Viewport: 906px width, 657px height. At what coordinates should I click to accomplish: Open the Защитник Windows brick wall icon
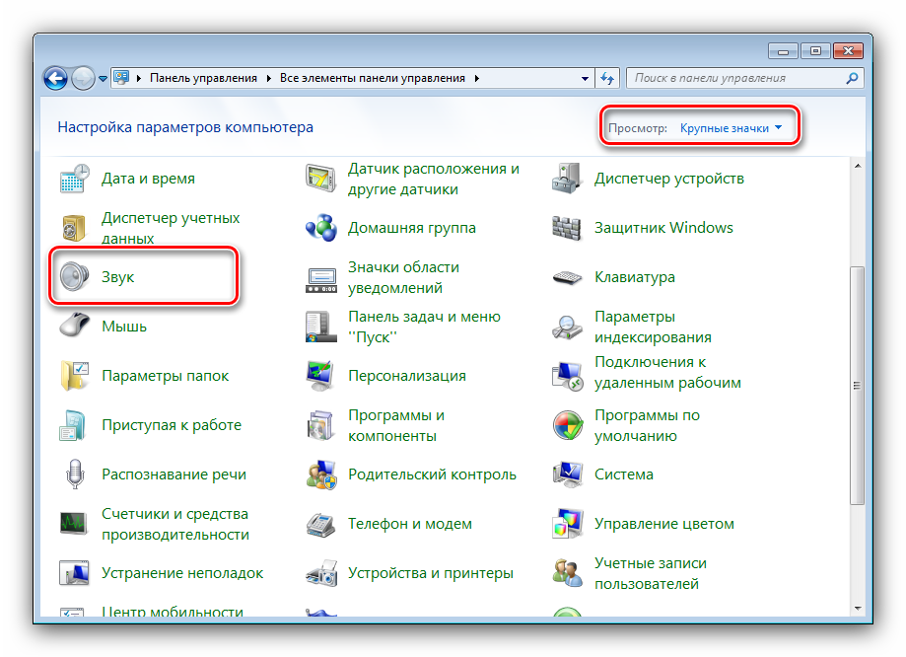pos(568,228)
